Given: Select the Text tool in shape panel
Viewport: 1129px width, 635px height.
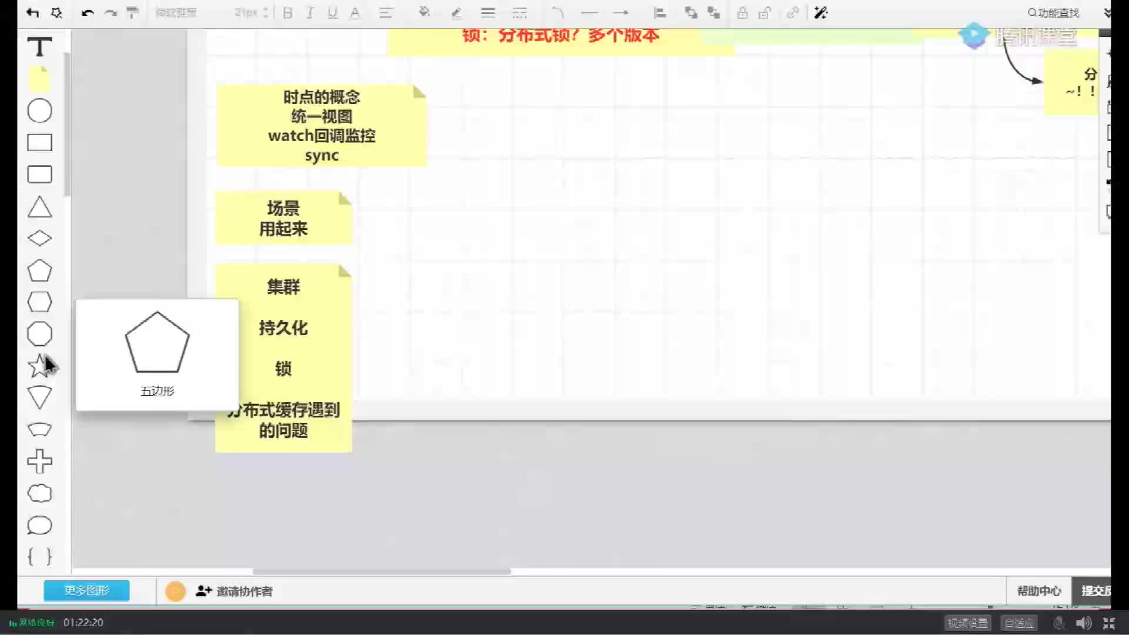Looking at the screenshot, I should tap(39, 47).
